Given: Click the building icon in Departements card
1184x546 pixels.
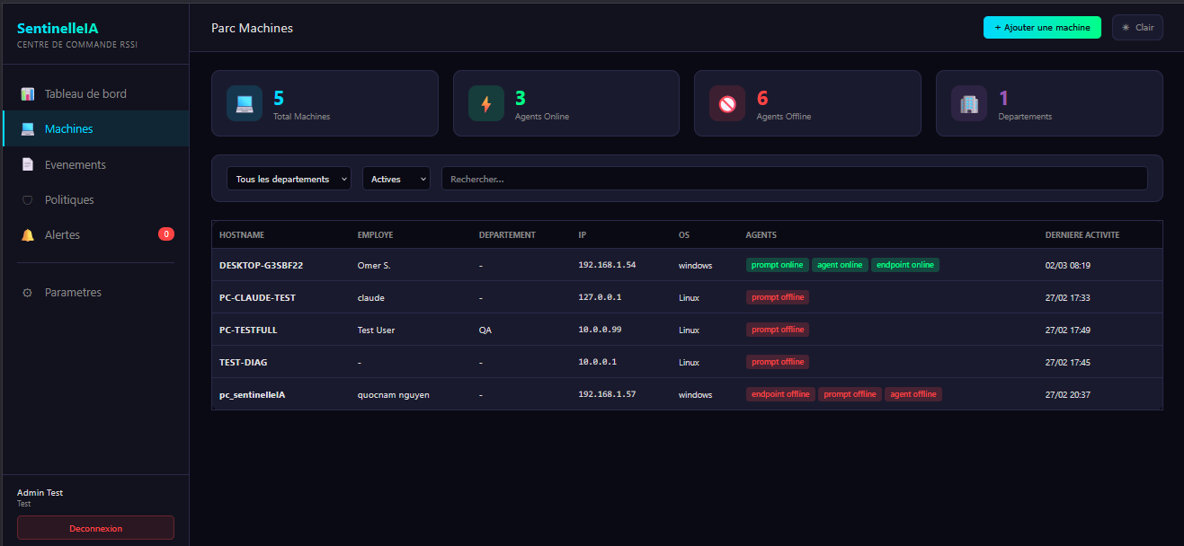Looking at the screenshot, I should point(969,103).
